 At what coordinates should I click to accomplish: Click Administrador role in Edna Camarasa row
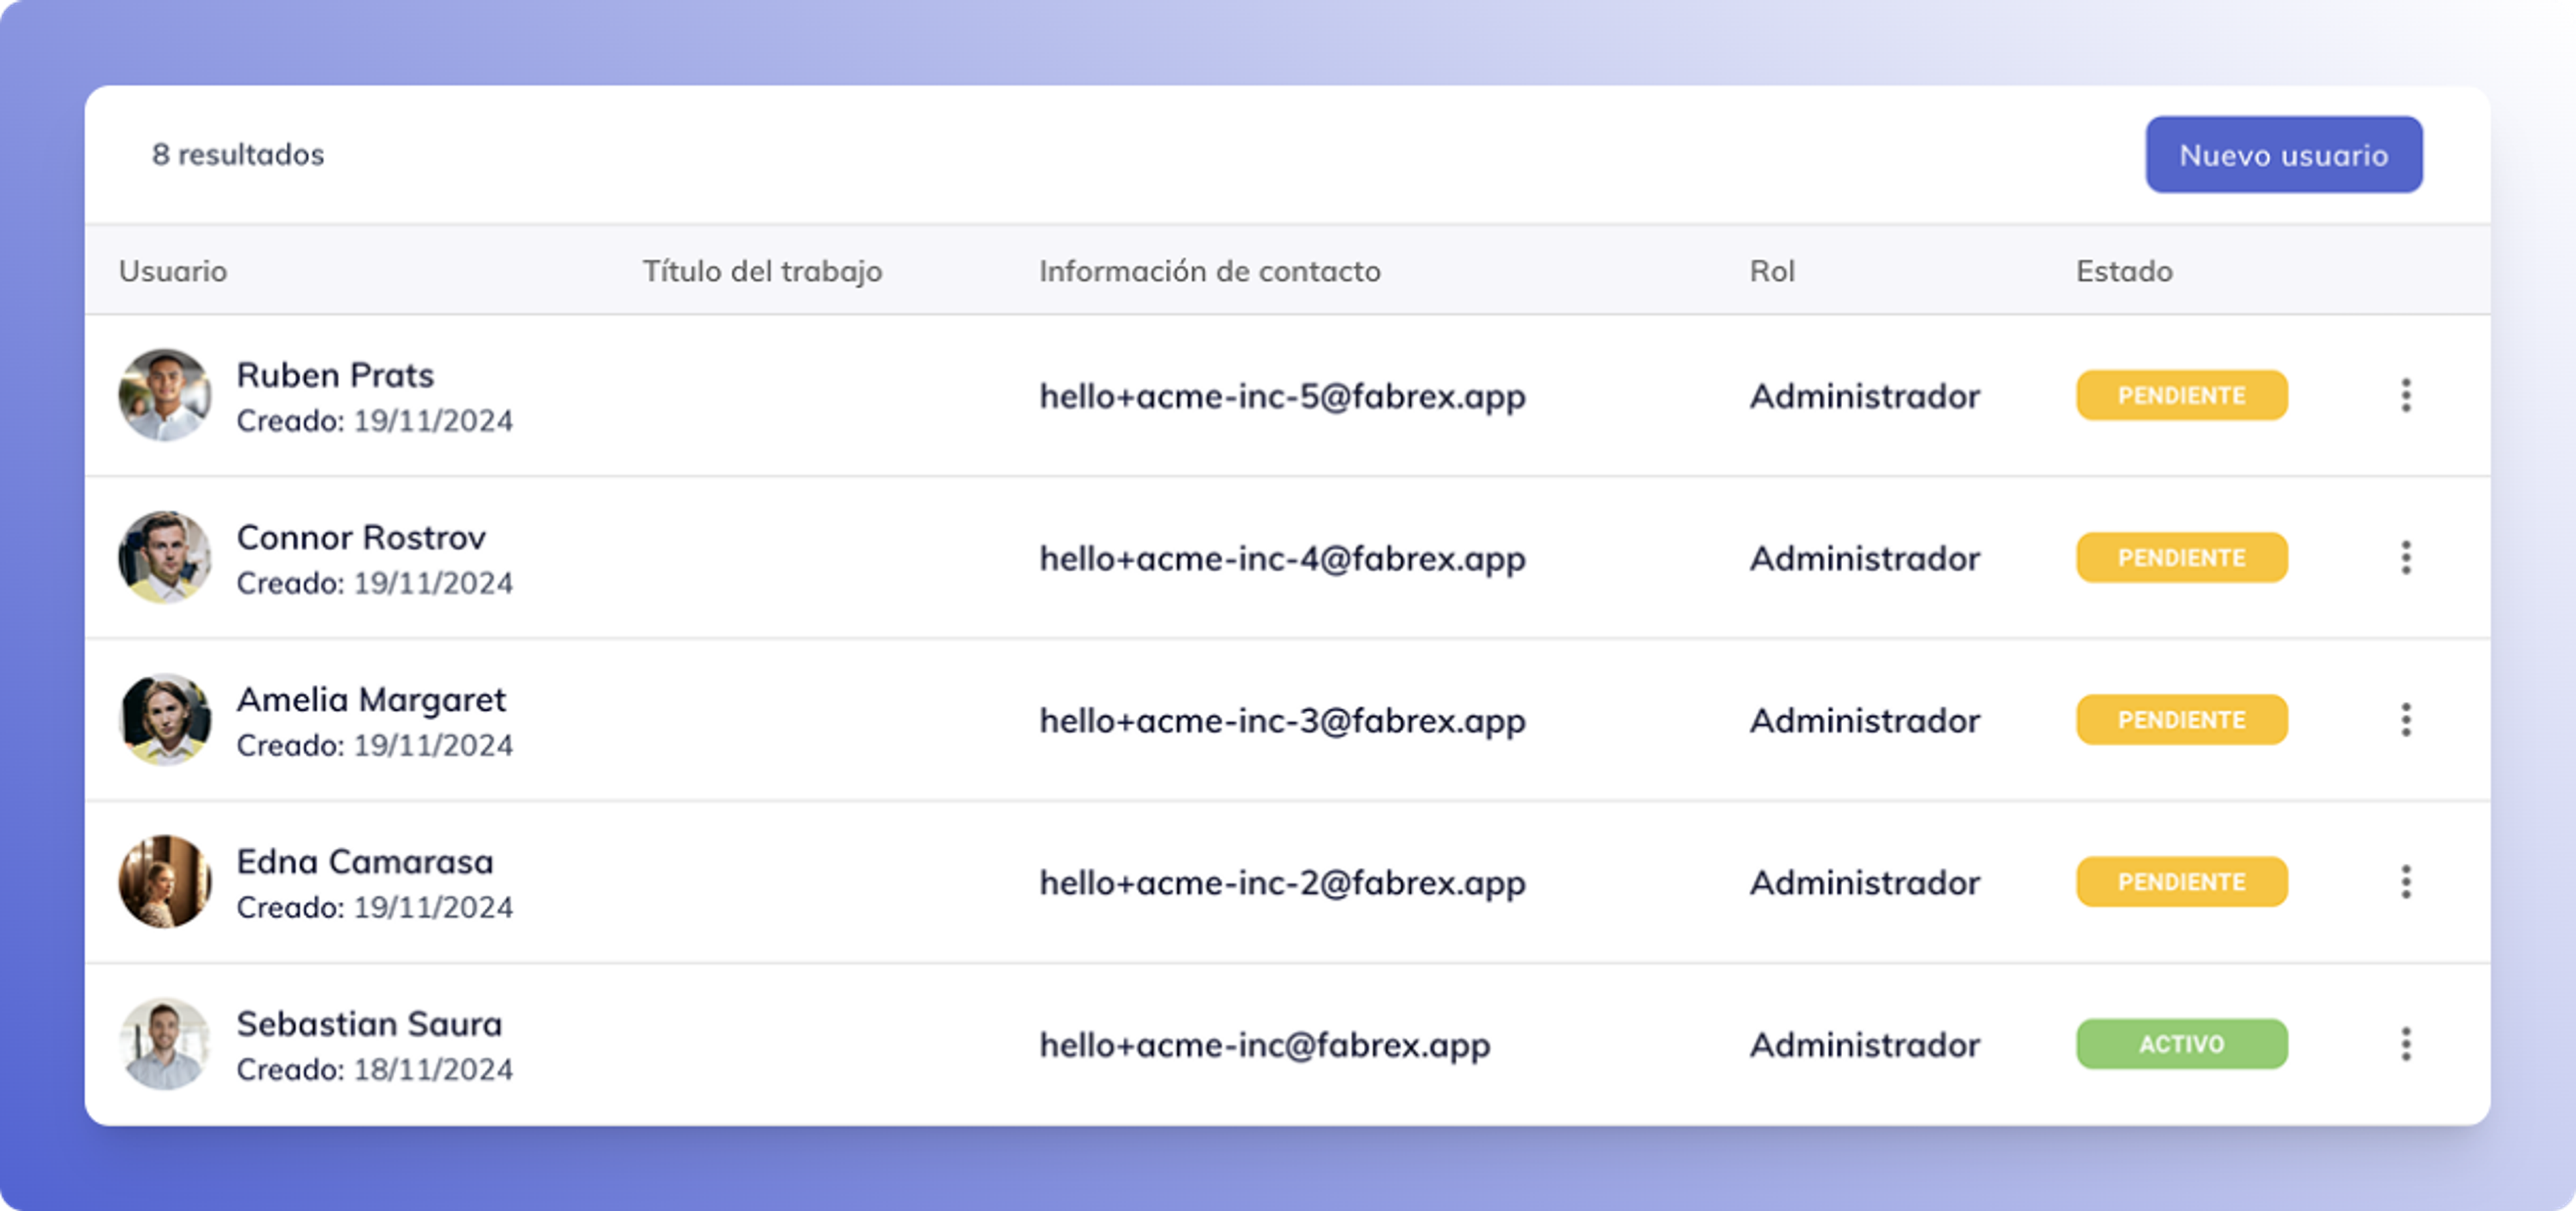(x=1865, y=882)
